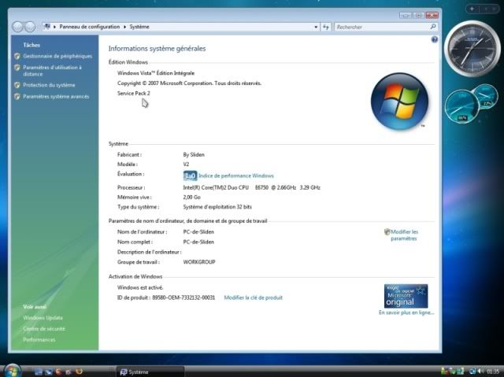Screen dimensions: 504x377
Task: Expand the root breadcrumb arrow in address bar
Action: 54,27
